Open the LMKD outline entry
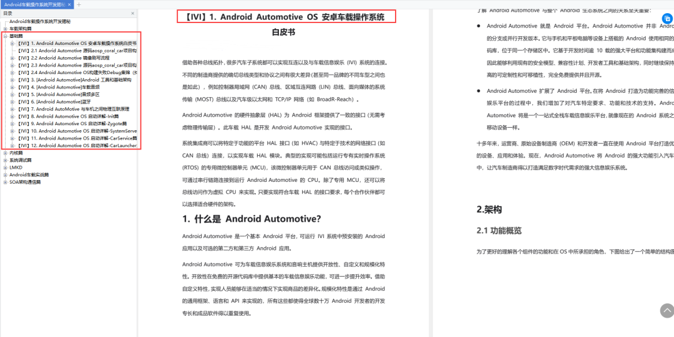The image size is (674, 337). (x=16, y=168)
